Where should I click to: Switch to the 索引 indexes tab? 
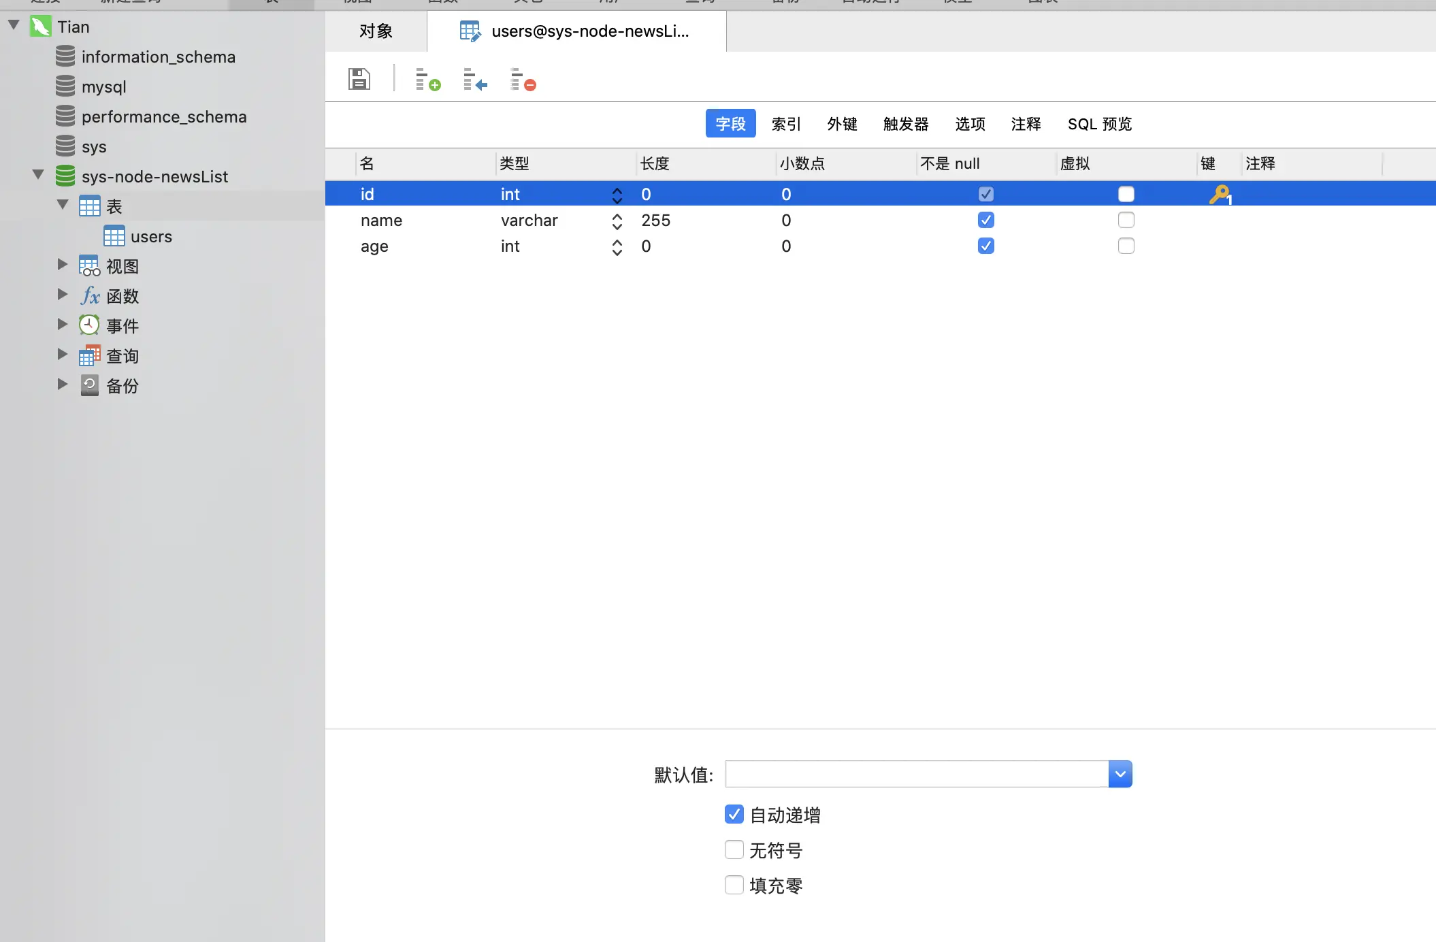pos(786,124)
